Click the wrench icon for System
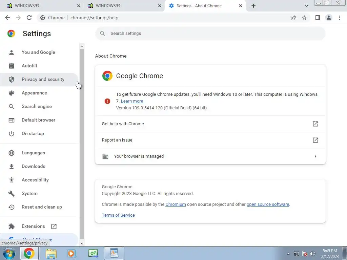 pos(12,194)
